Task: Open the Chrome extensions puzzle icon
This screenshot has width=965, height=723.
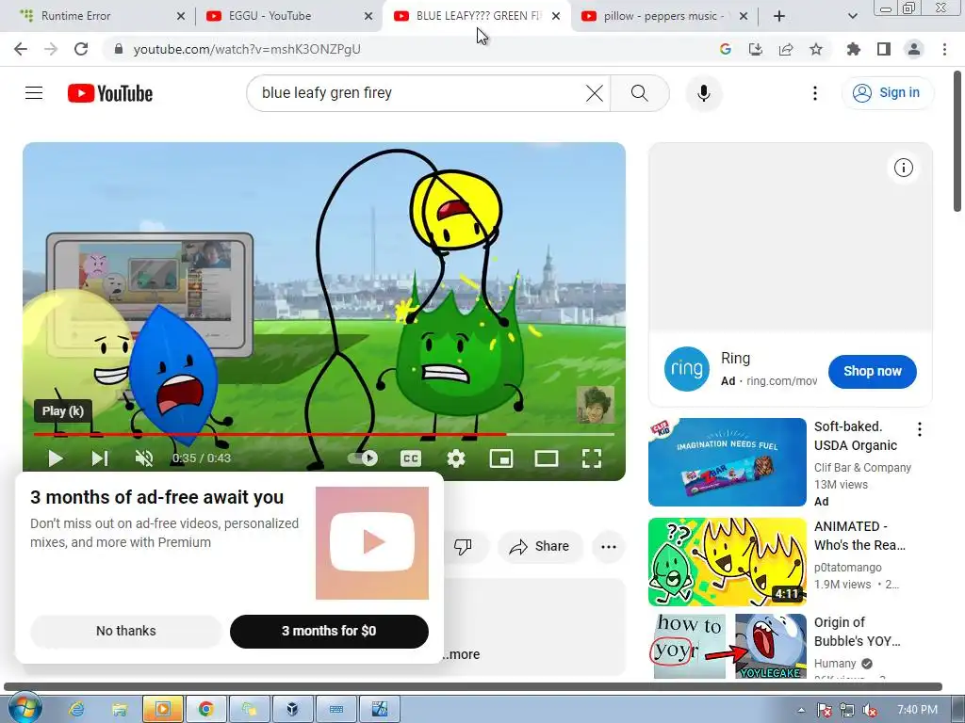Action: 853,49
